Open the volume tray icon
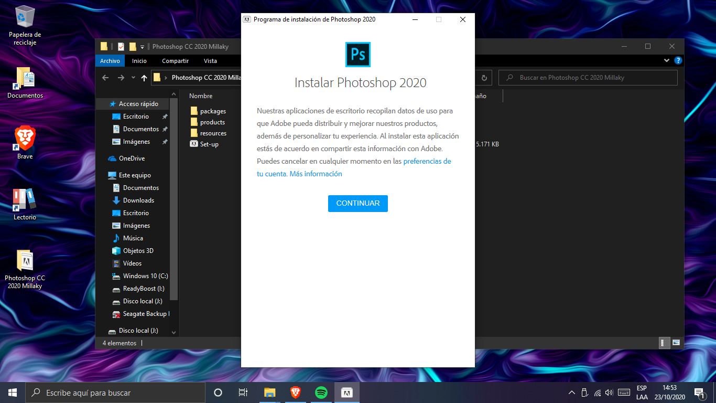Image resolution: width=716 pixels, height=403 pixels. click(609, 393)
